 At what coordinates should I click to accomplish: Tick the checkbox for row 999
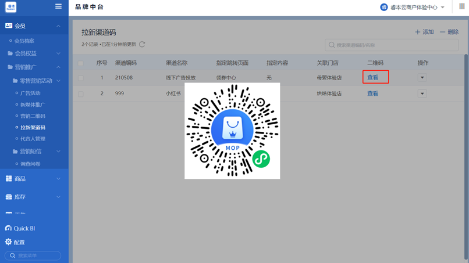80,94
